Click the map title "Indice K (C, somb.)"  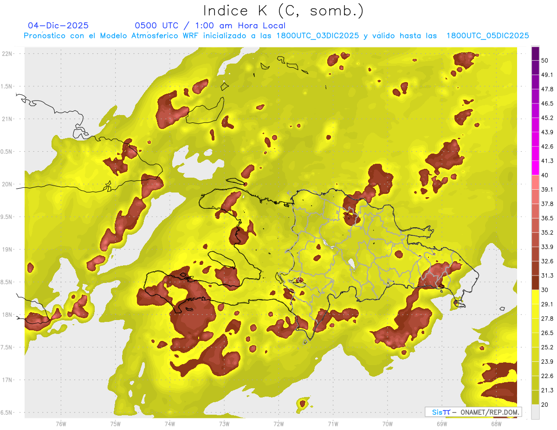pyautogui.click(x=284, y=10)
